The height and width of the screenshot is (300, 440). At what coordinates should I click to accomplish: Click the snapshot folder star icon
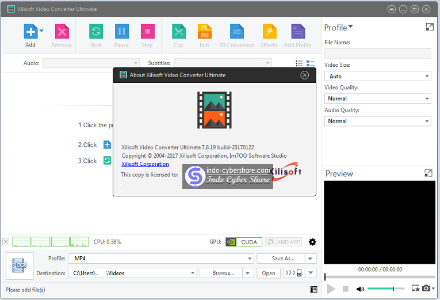416,288
